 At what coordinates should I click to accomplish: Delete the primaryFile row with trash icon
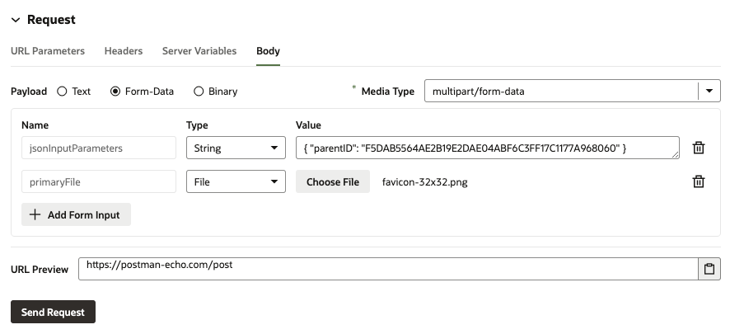coord(699,181)
